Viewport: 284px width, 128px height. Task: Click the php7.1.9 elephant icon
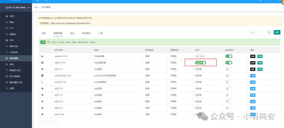point(42,95)
